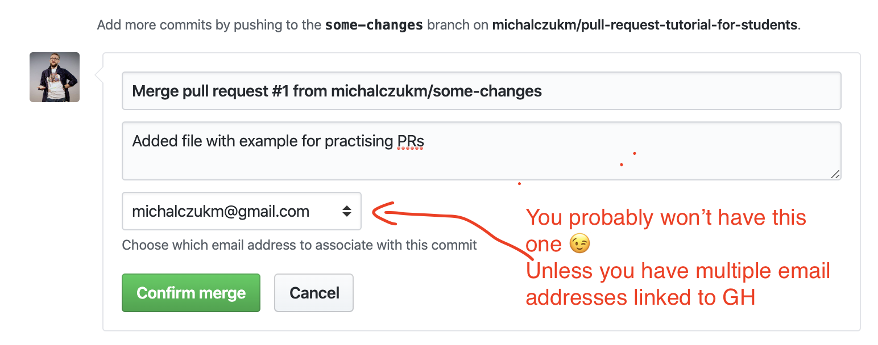The height and width of the screenshot is (345, 878).
Task: Click the some-changes branch name
Action: [374, 26]
